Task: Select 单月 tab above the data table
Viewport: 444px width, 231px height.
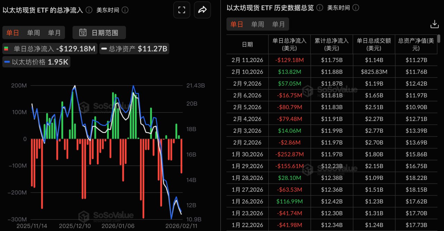Action: tap(279, 24)
